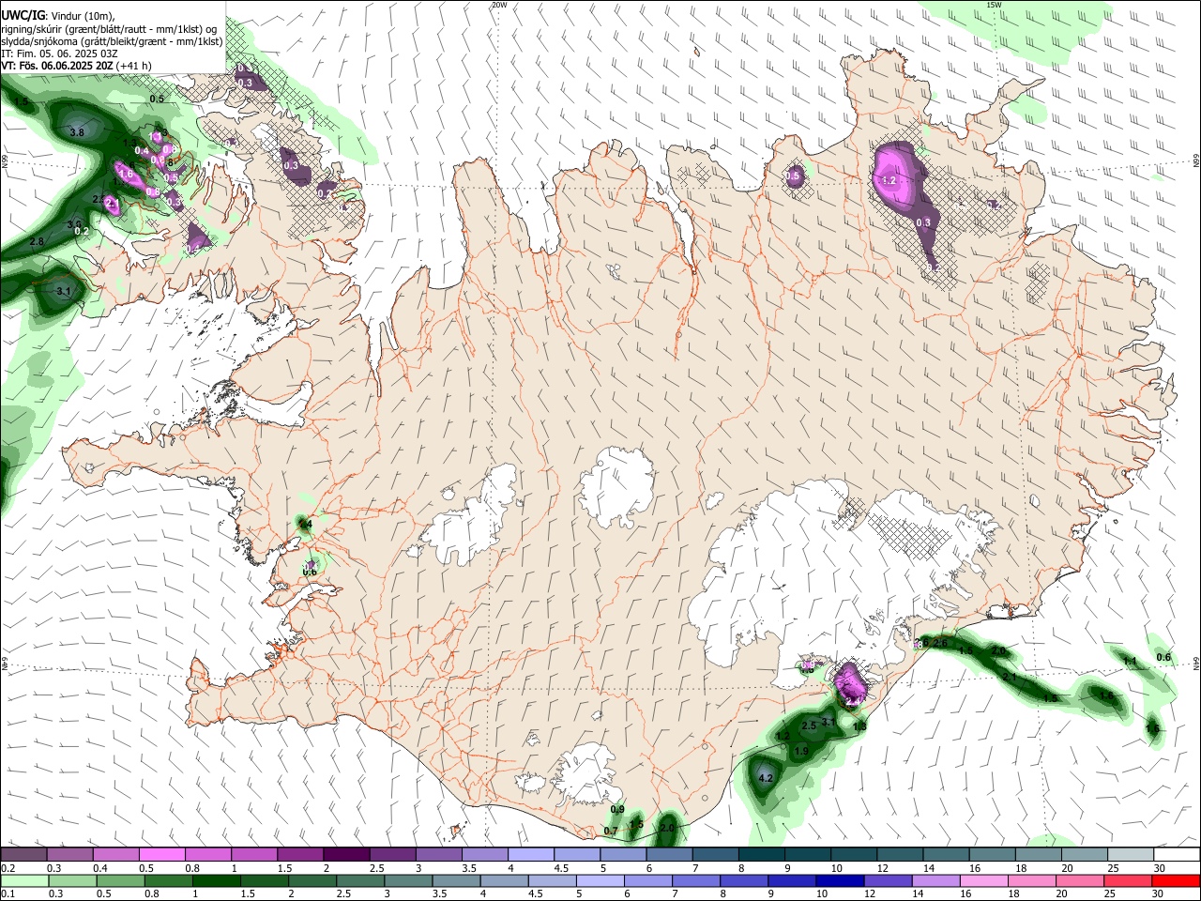Viewport: 1201px width, 901px height.
Task: Click the darkest purple 2 swatch in top legend row
Action: pos(345,855)
